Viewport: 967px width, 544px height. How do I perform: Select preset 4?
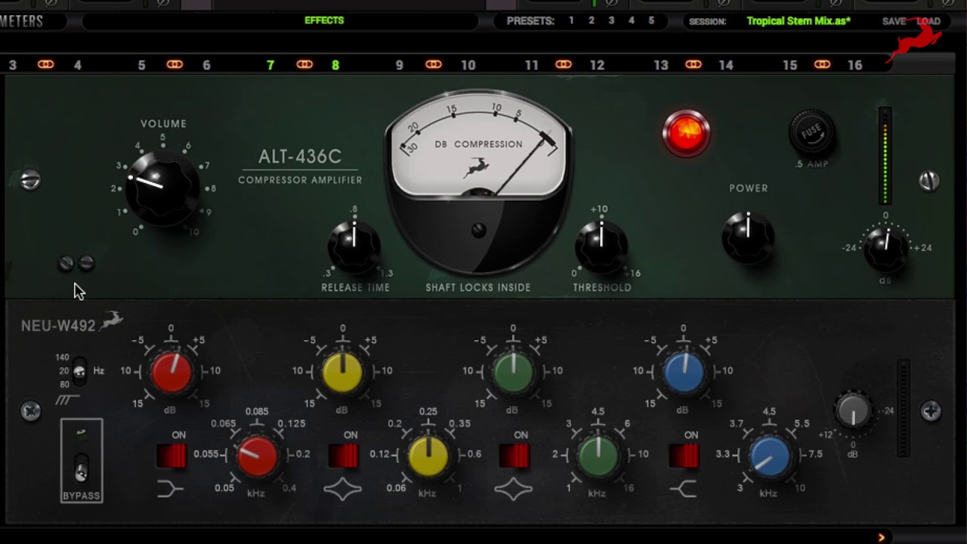632,21
